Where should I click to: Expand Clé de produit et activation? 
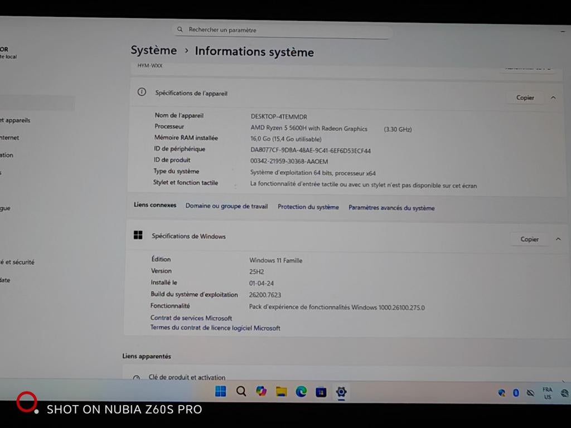[x=343, y=377]
